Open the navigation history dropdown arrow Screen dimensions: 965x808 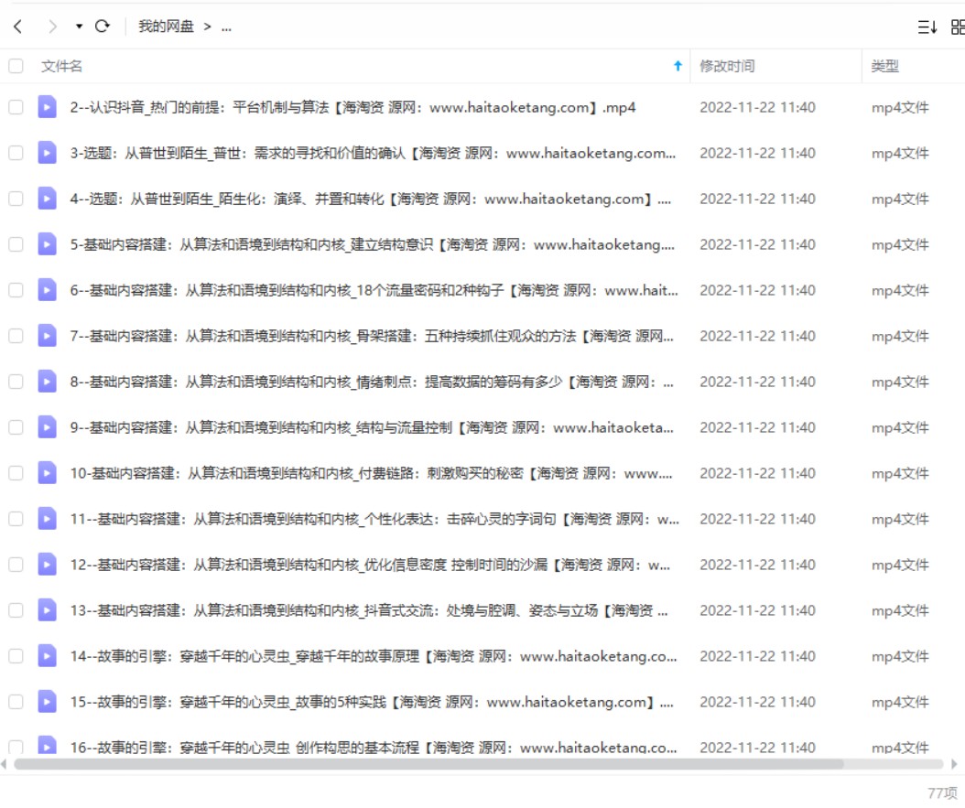(x=79, y=27)
